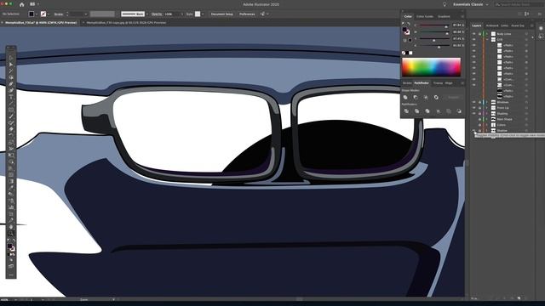Open the Asset Export tab
Viewport: 545px width, 306px height.
(518, 25)
